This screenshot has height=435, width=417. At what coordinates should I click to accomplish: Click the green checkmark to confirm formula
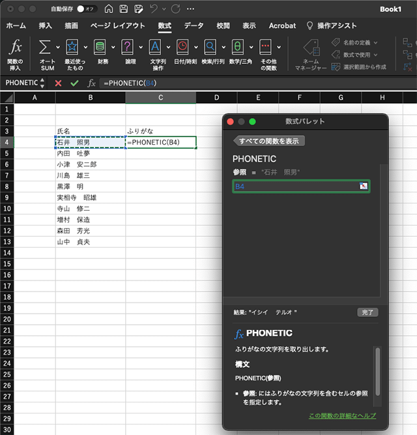coord(74,83)
